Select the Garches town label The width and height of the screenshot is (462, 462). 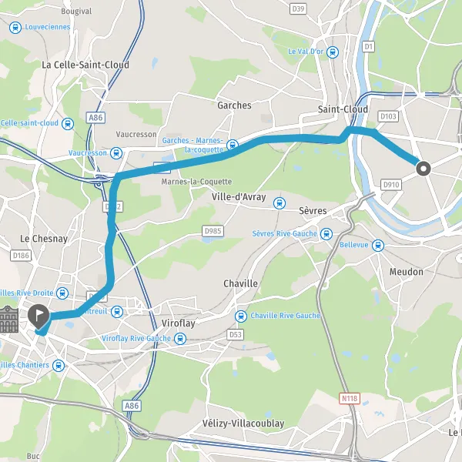pyautogui.click(x=234, y=105)
